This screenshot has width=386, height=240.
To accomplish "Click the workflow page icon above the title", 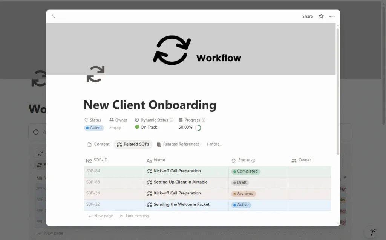I will [95, 74].
